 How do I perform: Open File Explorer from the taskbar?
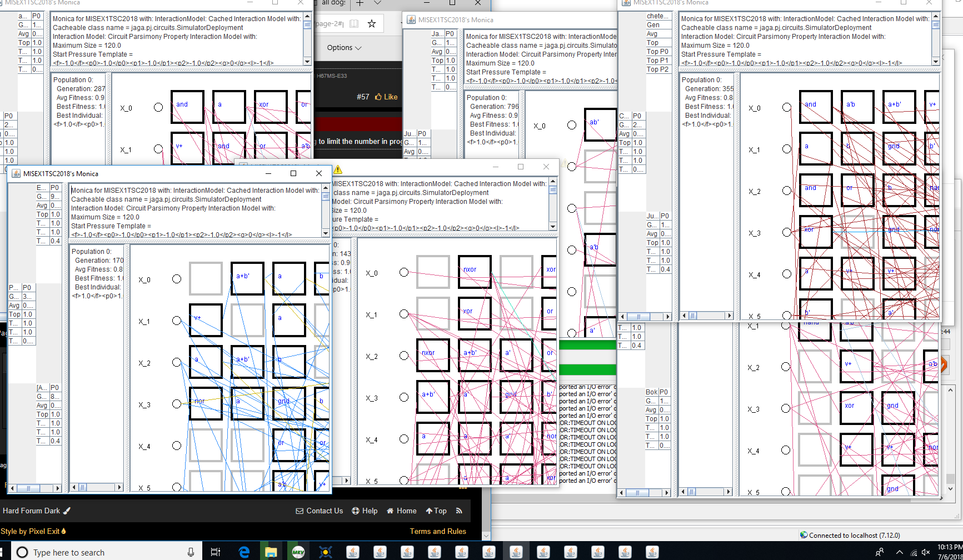[x=271, y=552]
